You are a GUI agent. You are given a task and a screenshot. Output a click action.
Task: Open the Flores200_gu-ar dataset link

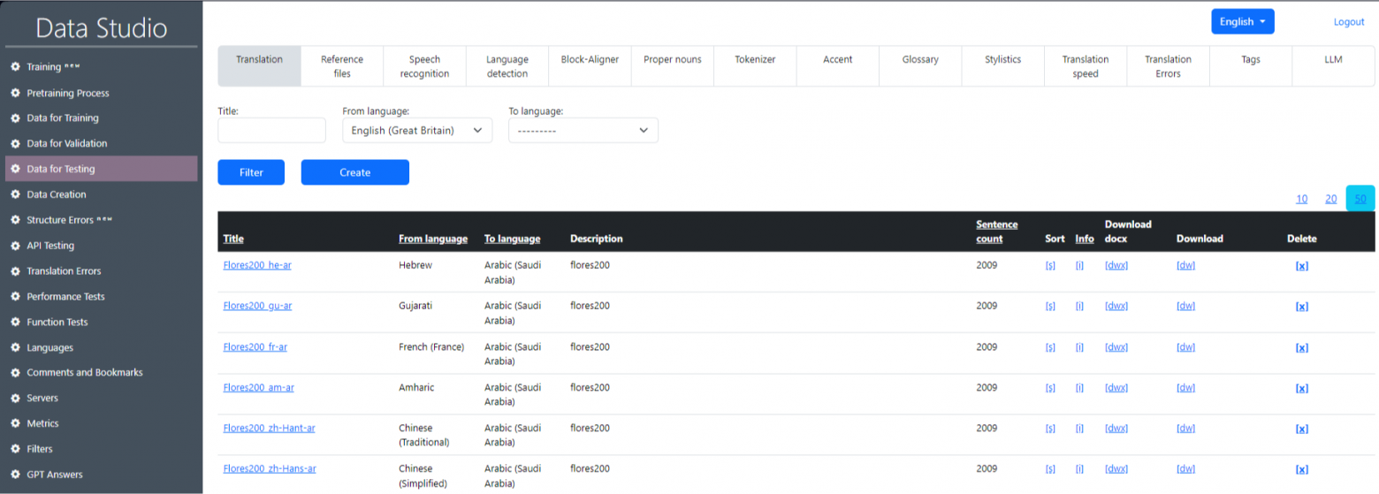(x=257, y=306)
